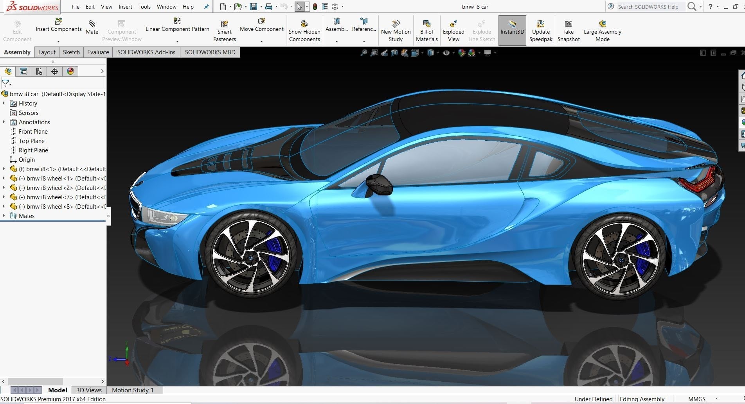
Task: Open the Options gear icon
Action: pyautogui.click(x=335, y=7)
